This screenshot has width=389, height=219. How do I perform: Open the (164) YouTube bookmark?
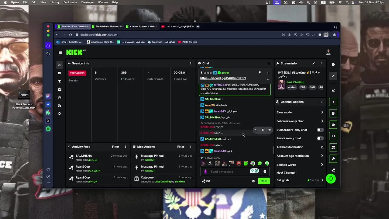188,42
